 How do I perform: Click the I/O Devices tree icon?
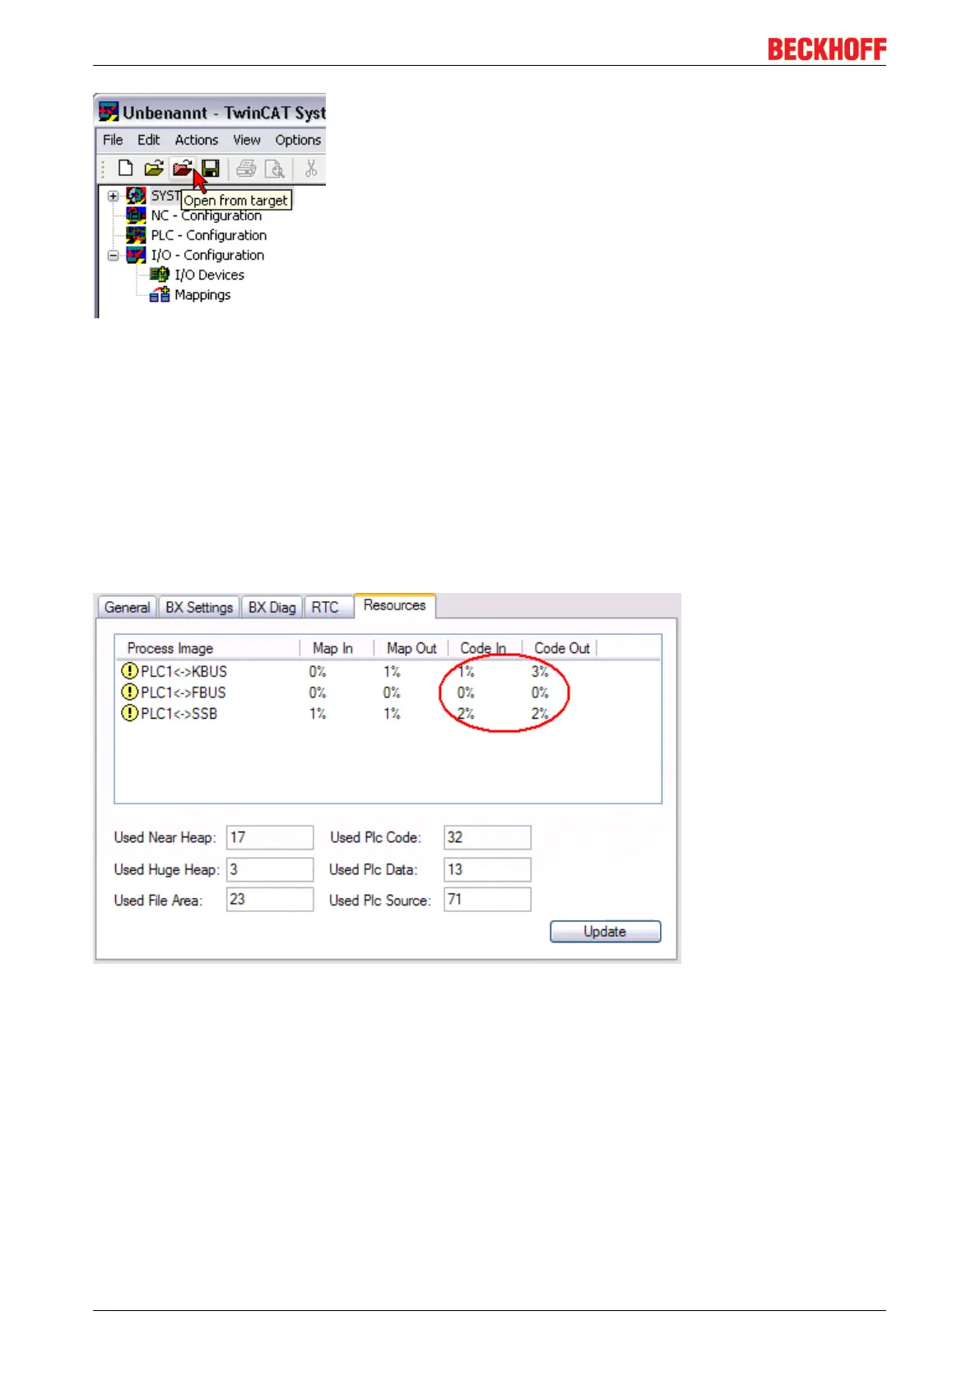click(160, 275)
